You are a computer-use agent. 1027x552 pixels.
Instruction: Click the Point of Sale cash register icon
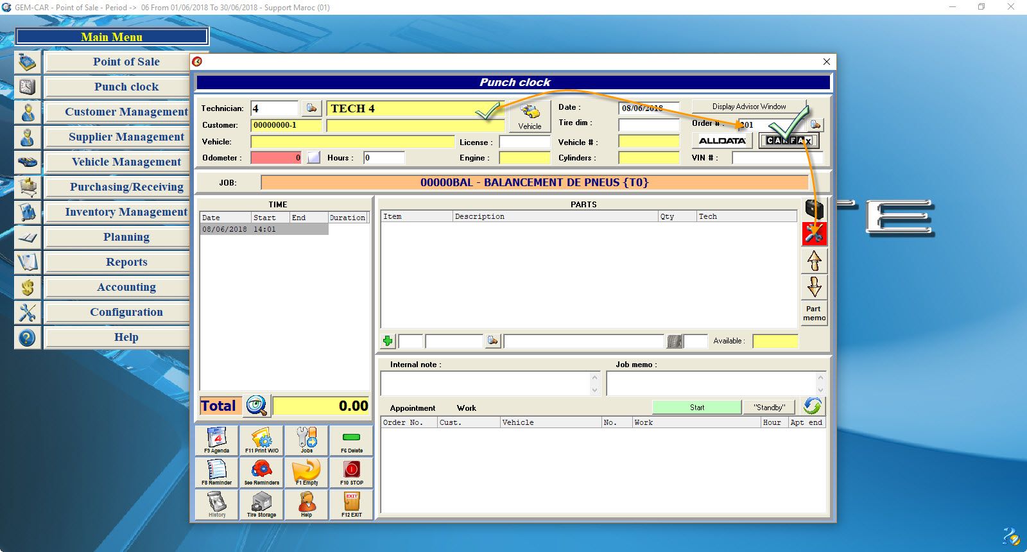coord(28,62)
